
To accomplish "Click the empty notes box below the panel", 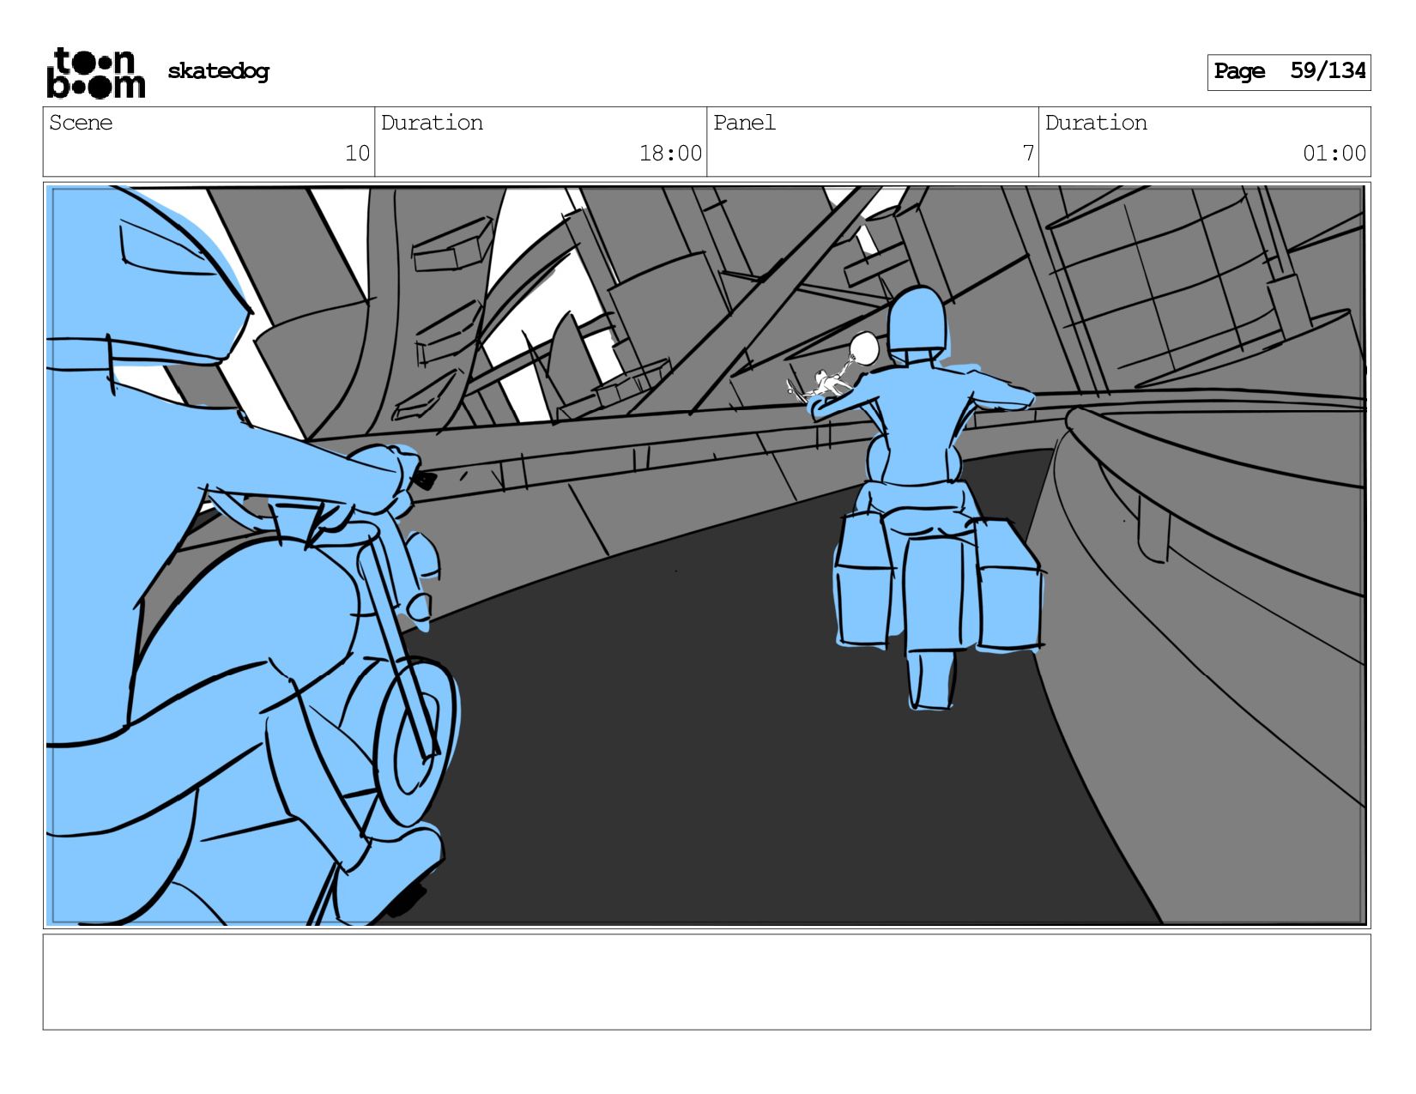I will [x=706, y=982].
